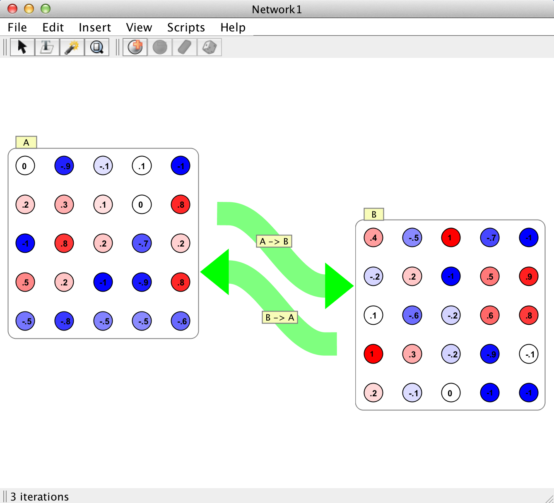This screenshot has height=503, width=554.
Task: Click the large green arrowhead pointing to group B
Action: point(338,286)
